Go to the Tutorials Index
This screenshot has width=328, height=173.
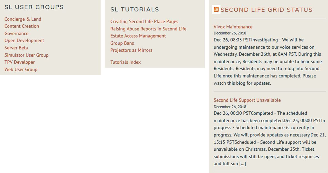pyautogui.click(x=125, y=62)
